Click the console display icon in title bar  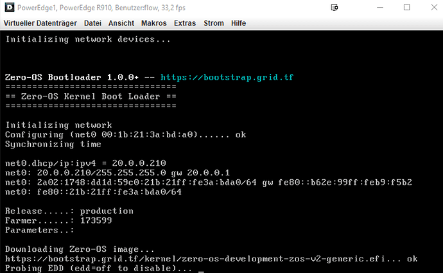(334, 7)
